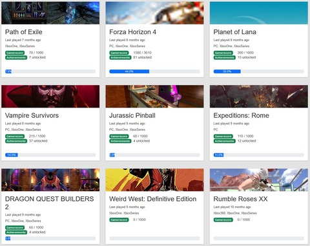
Task: Click Path of Exile's Achievements badge
Action: (16, 57)
